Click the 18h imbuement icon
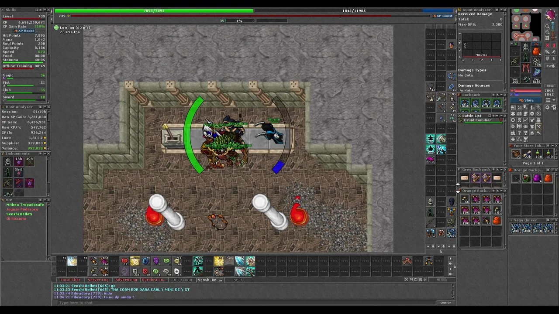Image resolution: width=559 pixels, height=314 pixels. tap(19, 161)
